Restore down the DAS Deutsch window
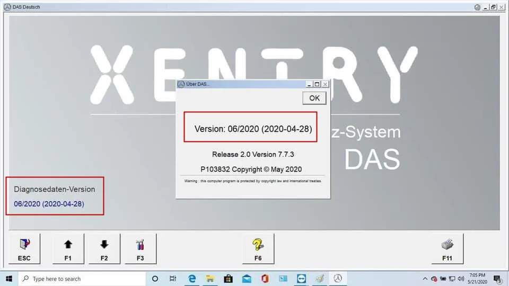509x286 pixels. click(x=494, y=7)
